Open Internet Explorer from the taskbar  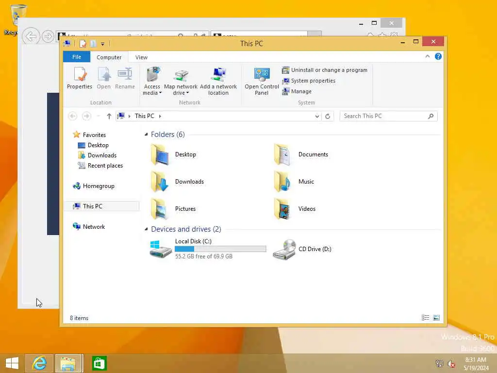[x=39, y=363]
